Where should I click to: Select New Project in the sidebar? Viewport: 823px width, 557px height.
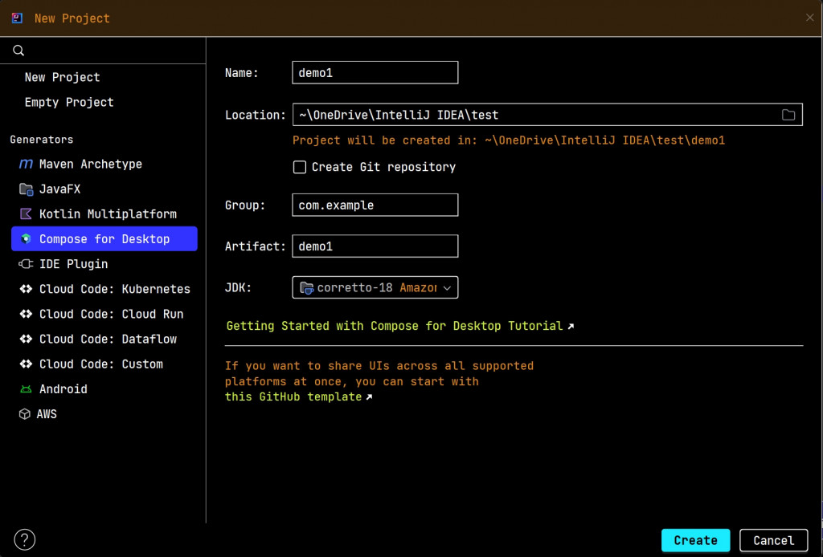click(62, 77)
